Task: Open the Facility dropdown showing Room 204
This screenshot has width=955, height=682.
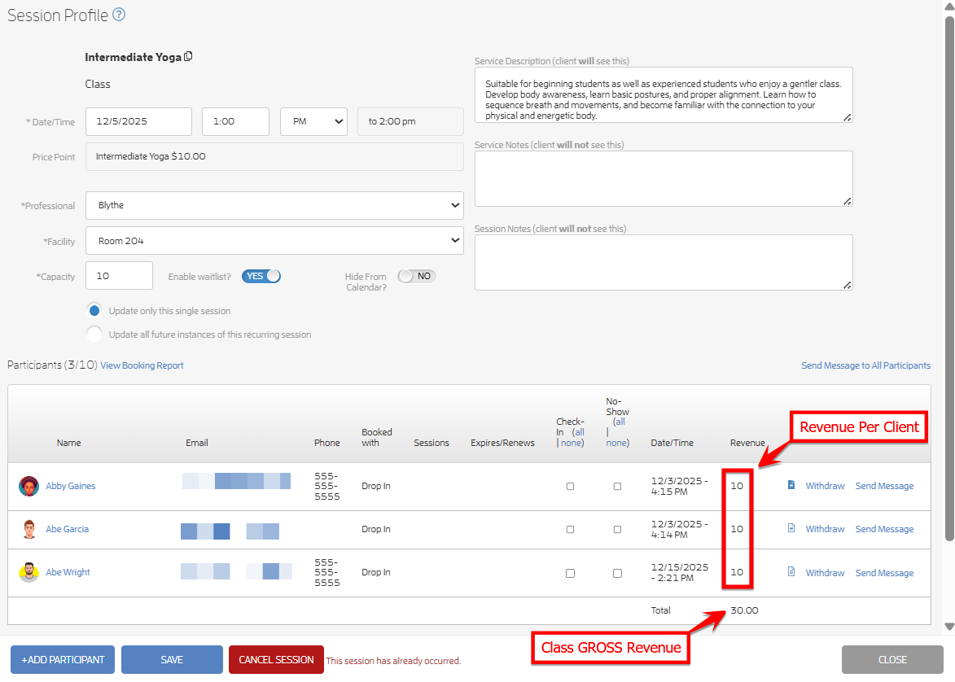Action: pos(274,241)
